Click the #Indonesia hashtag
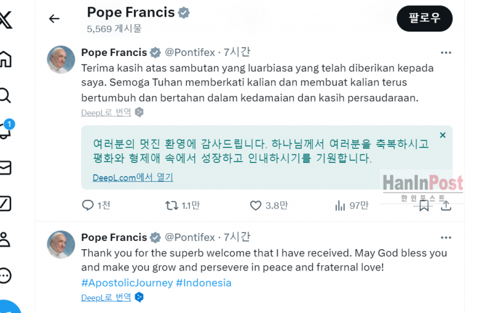Screen dimensions: 477x313 203,283
